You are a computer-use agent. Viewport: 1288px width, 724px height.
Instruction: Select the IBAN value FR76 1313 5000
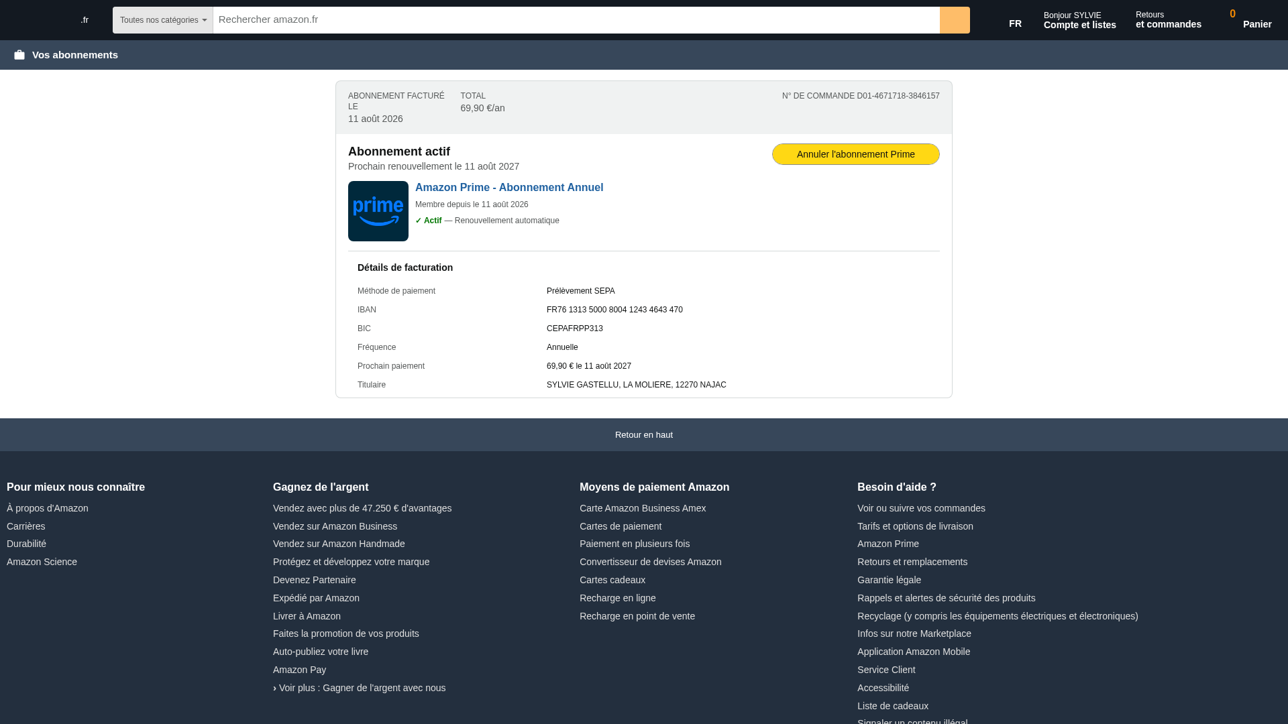pos(614,310)
